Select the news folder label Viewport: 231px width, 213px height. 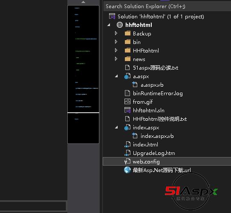click(139, 59)
